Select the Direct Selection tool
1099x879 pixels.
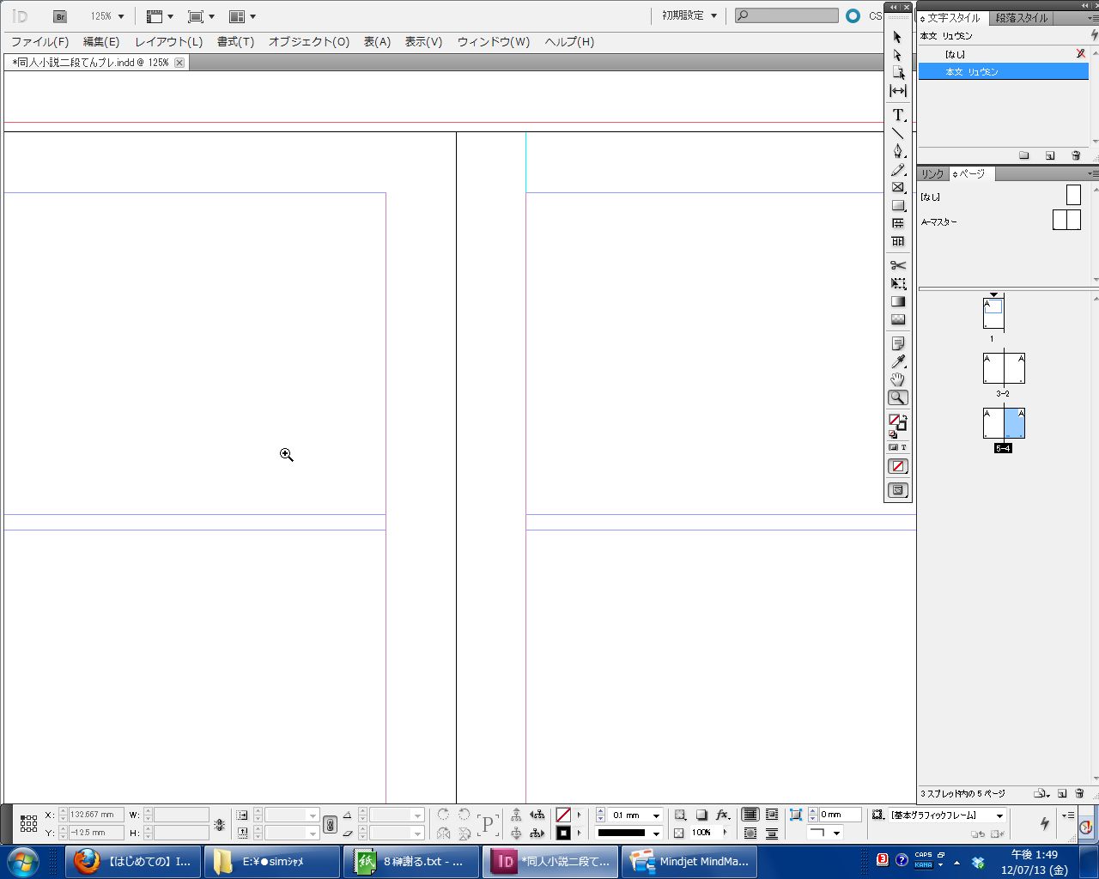click(x=897, y=55)
